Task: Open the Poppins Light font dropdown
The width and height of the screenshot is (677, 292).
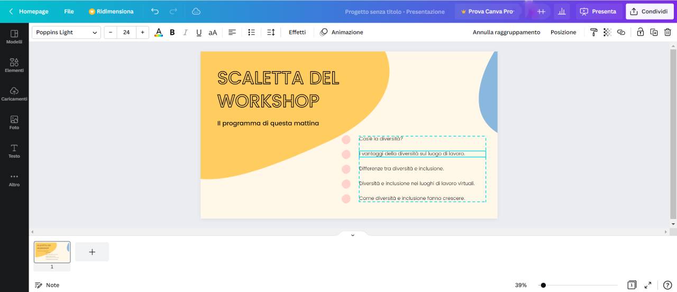Action: tap(66, 32)
